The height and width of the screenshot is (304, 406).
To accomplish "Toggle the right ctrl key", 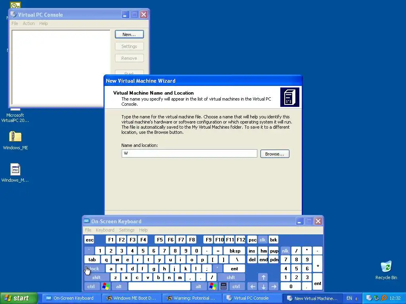I will 236,287.
